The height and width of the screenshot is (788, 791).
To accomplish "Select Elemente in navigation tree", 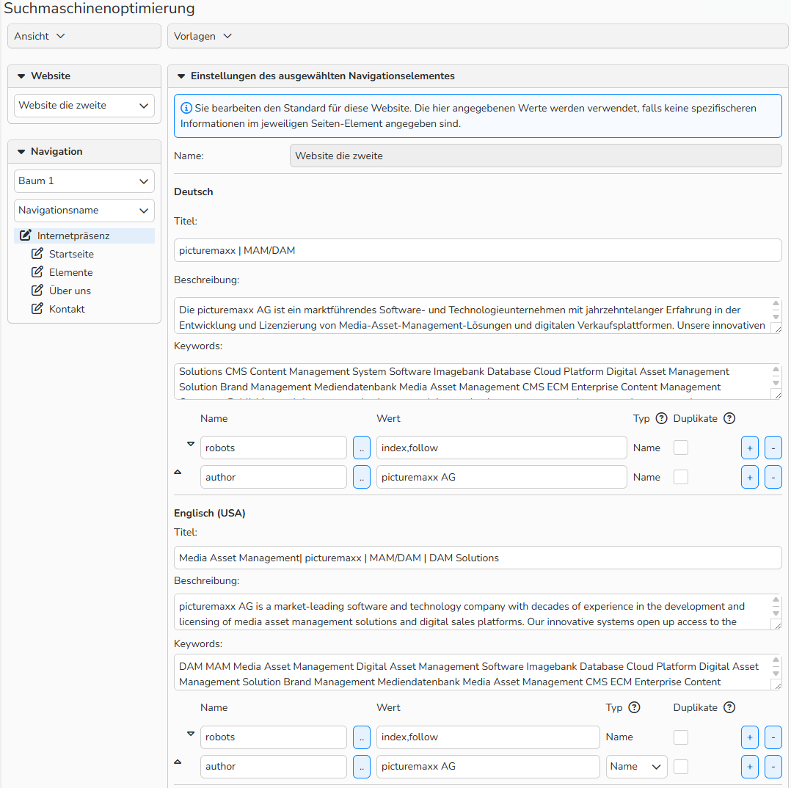I will pyautogui.click(x=70, y=272).
